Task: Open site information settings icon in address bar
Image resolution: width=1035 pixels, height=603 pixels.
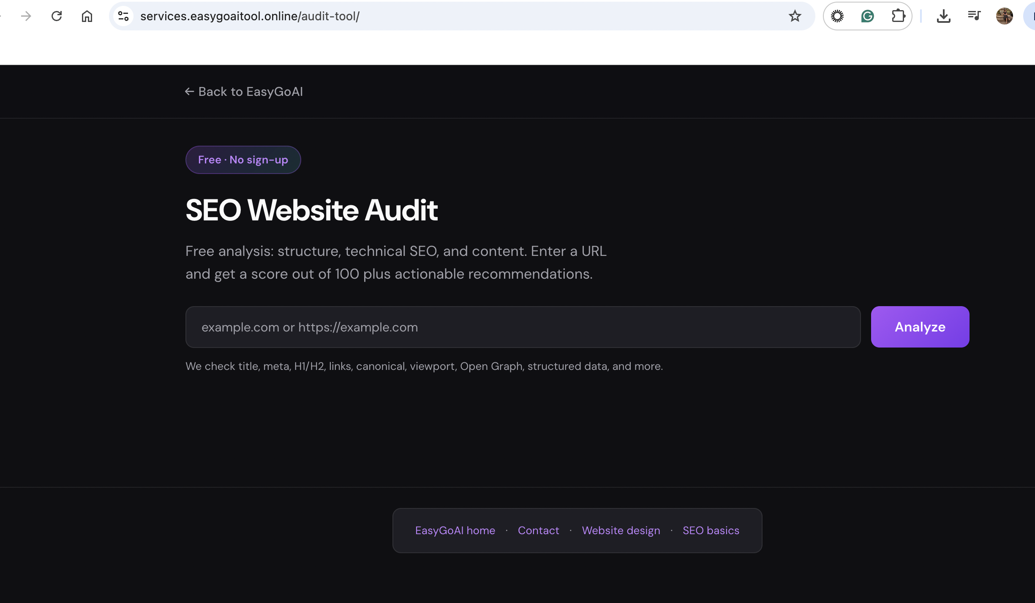Action: point(123,16)
